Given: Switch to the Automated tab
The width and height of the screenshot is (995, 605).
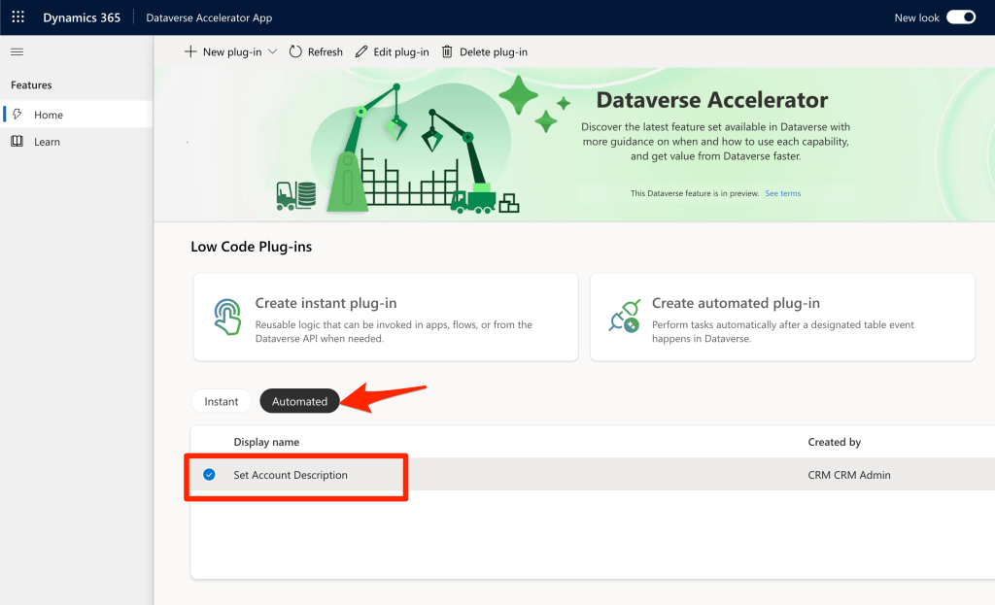Looking at the screenshot, I should (299, 400).
